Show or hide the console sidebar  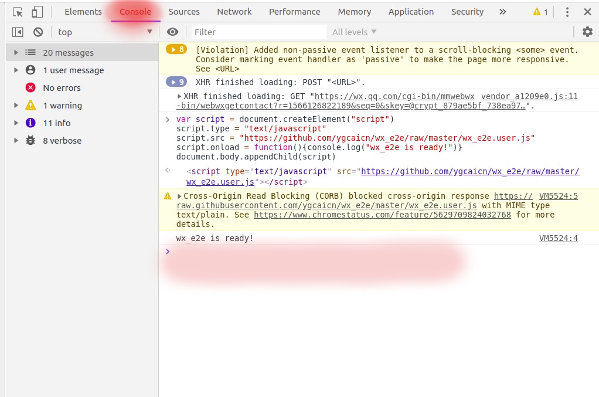[18, 32]
